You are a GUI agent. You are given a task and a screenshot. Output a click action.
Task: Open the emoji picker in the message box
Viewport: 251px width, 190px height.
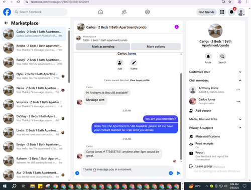click(x=171, y=173)
